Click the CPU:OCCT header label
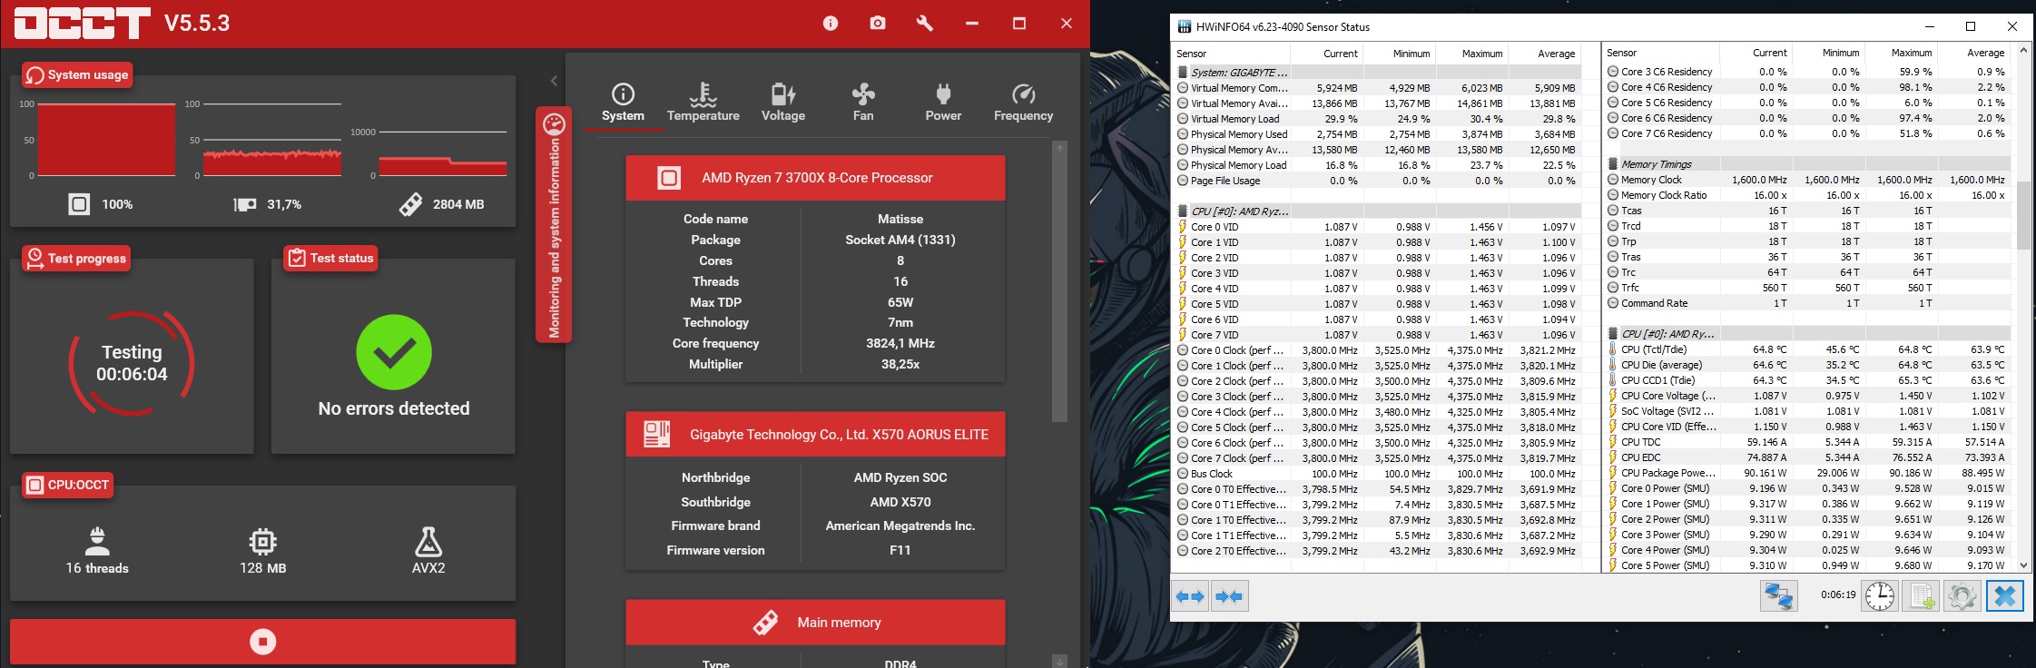Image resolution: width=2036 pixels, height=668 pixels. (x=68, y=485)
